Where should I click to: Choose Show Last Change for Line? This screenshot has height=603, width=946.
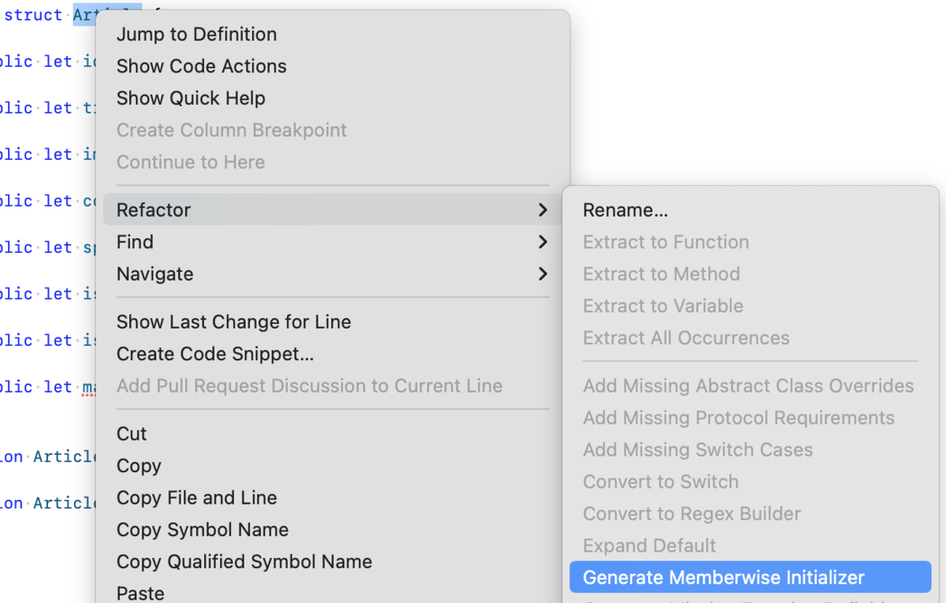233,322
